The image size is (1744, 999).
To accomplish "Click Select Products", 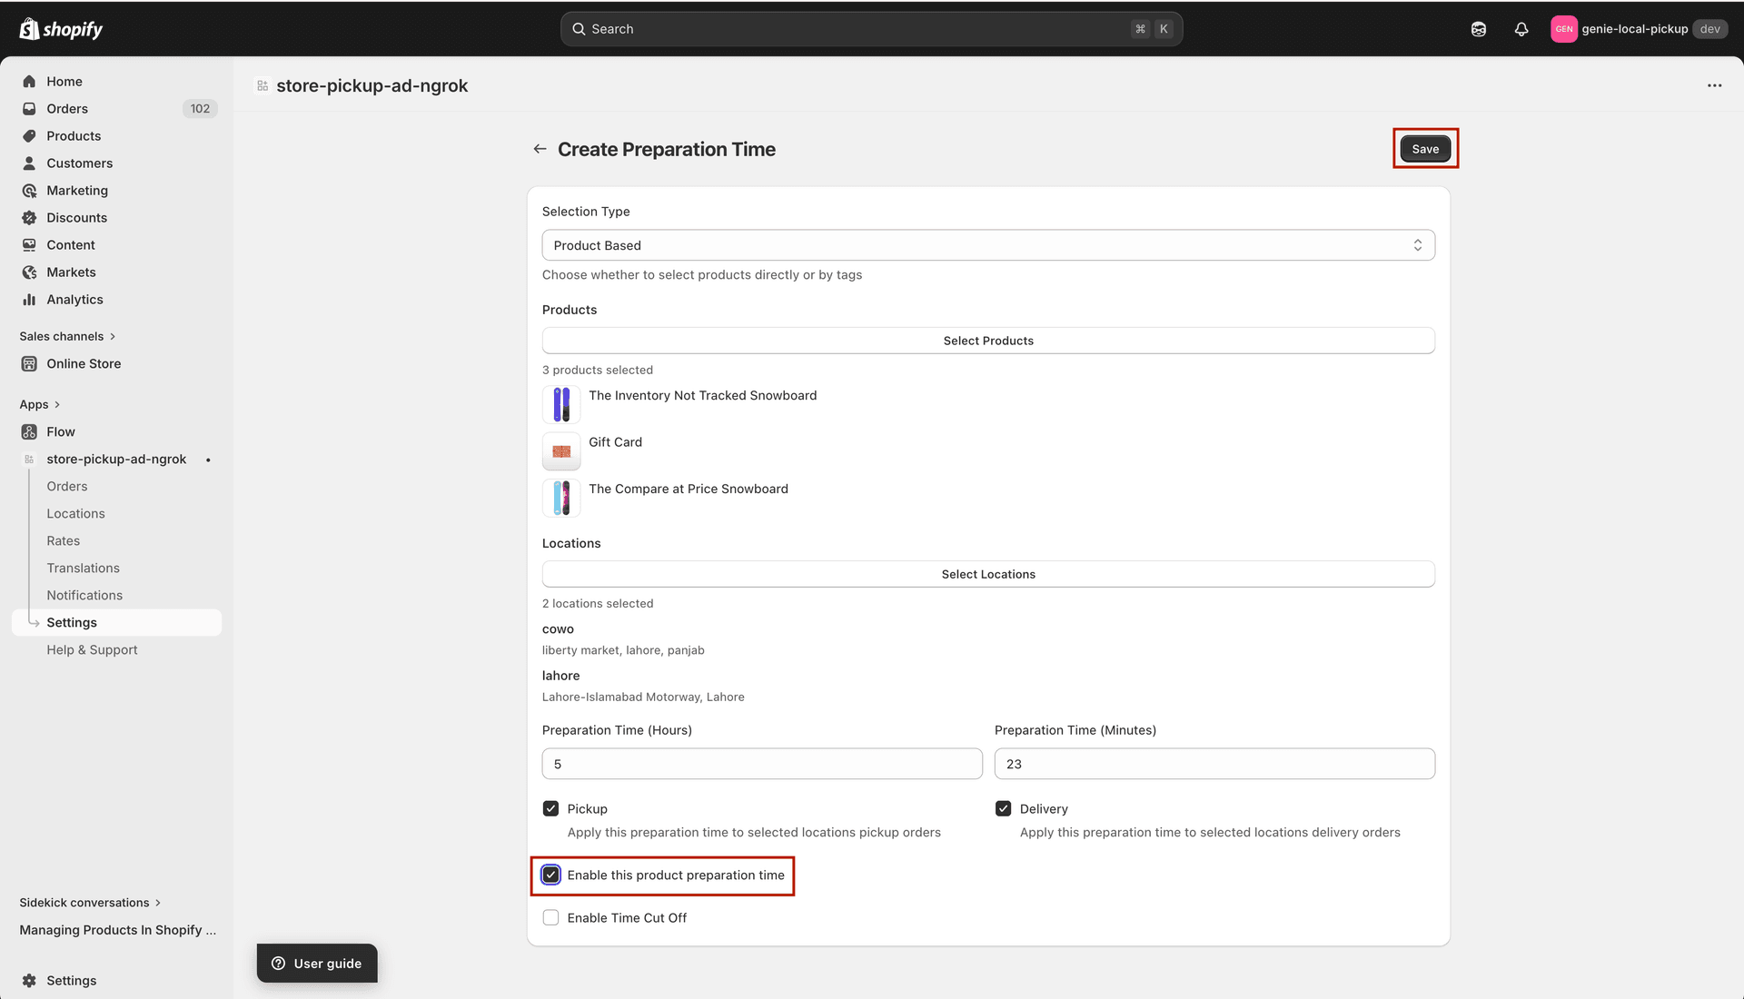I will pyautogui.click(x=987, y=340).
